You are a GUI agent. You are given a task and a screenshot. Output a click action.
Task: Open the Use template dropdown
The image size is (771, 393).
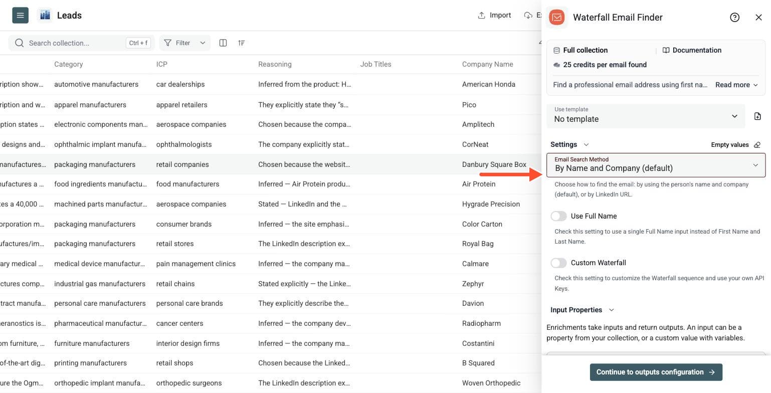646,116
